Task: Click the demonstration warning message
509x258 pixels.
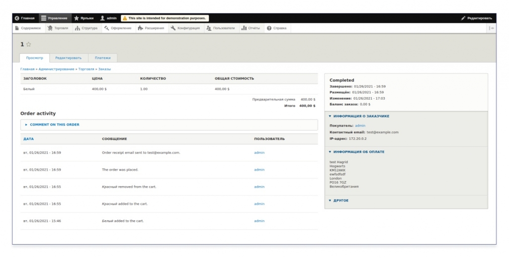Action: pos(165,18)
